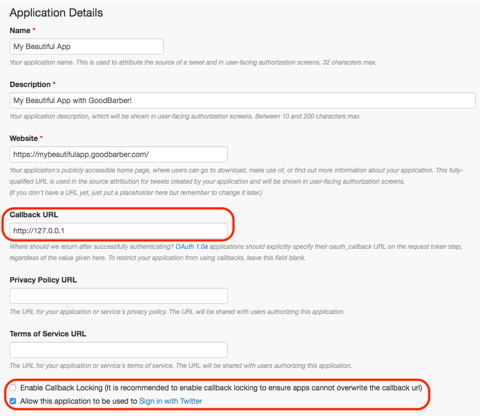Click the Application Details heading
Viewport: 480px width, 416px height.
[x=56, y=13]
